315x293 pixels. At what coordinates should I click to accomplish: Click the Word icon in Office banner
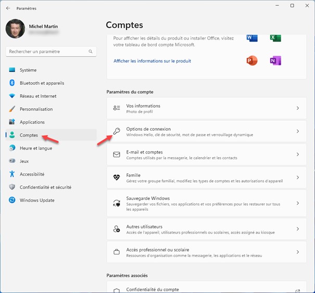point(252,38)
